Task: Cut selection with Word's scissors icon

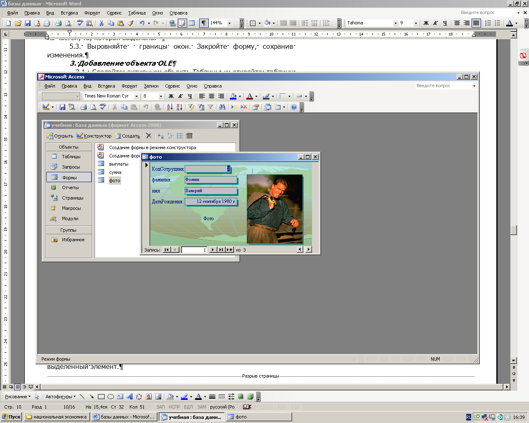Action: tap(101, 23)
